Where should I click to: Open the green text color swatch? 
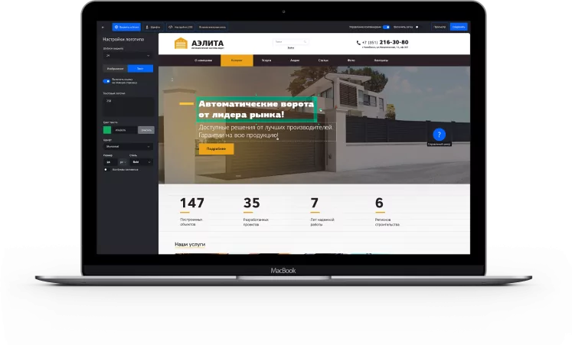pos(107,130)
